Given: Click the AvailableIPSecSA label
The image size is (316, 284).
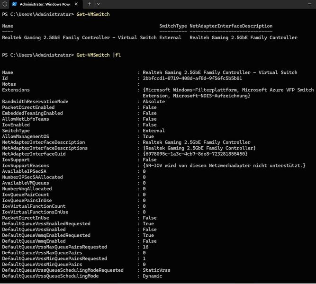Looking at the screenshot, I should (x=24, y=171).
